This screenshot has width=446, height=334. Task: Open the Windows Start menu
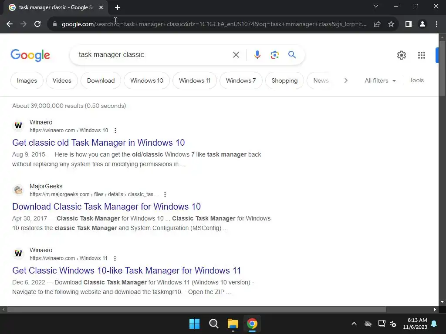point(195,324)
